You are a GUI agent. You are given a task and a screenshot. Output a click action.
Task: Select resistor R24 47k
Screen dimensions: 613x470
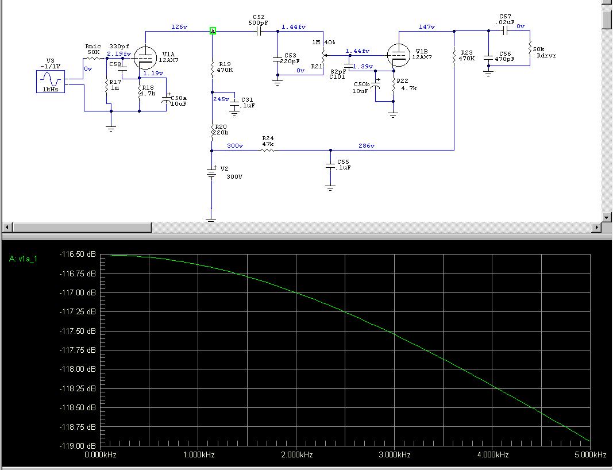pyautogui.click(x=268, y=150)
